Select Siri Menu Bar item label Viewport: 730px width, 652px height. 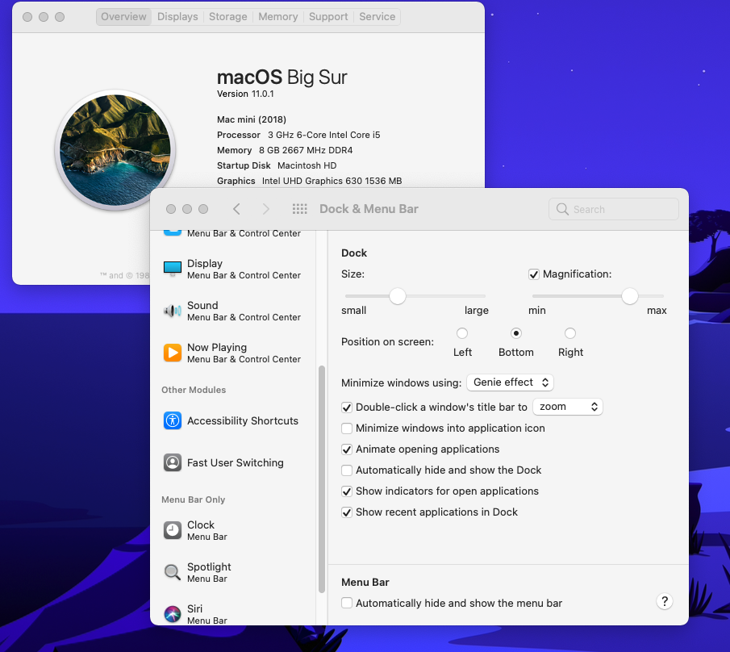pyautogui.click(x=207, y=614)
